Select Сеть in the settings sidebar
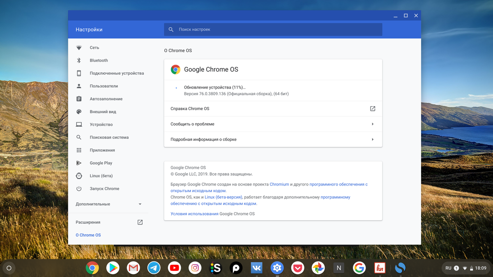493x277 pixels. click(94, 47)
